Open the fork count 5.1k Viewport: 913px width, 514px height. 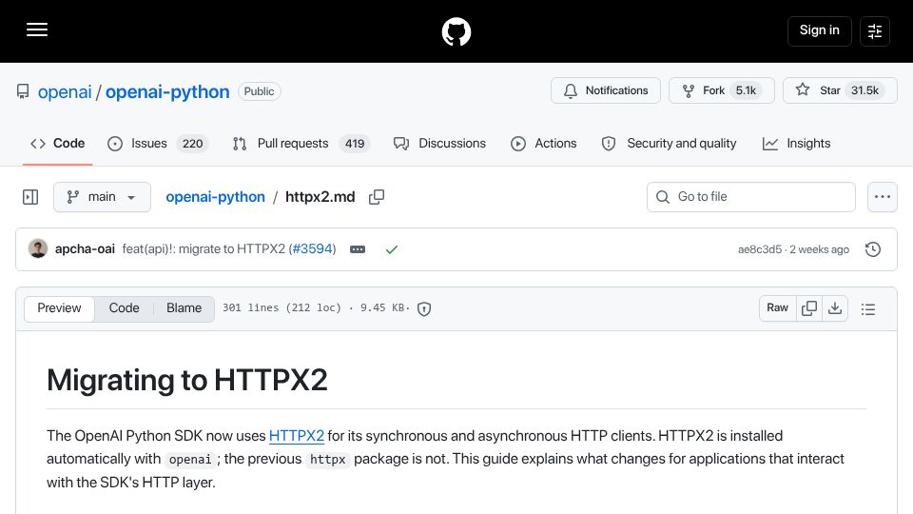pos(746,90)
